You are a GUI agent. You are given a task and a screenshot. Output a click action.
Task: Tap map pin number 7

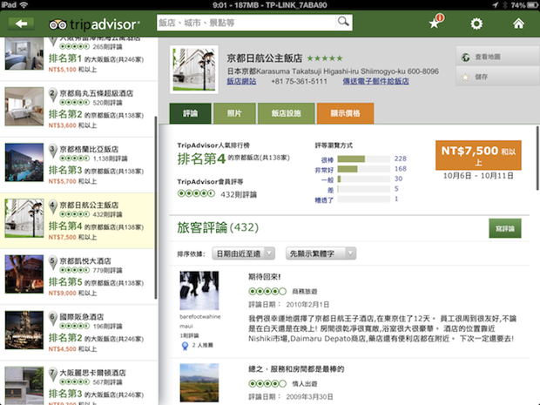52,374
